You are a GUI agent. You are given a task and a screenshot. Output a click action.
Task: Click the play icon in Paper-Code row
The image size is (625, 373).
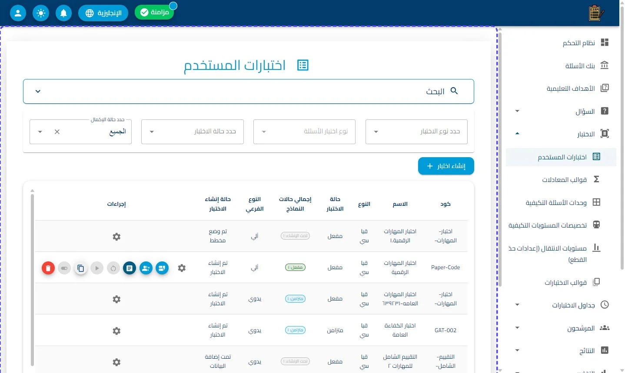tap(97, 268)
